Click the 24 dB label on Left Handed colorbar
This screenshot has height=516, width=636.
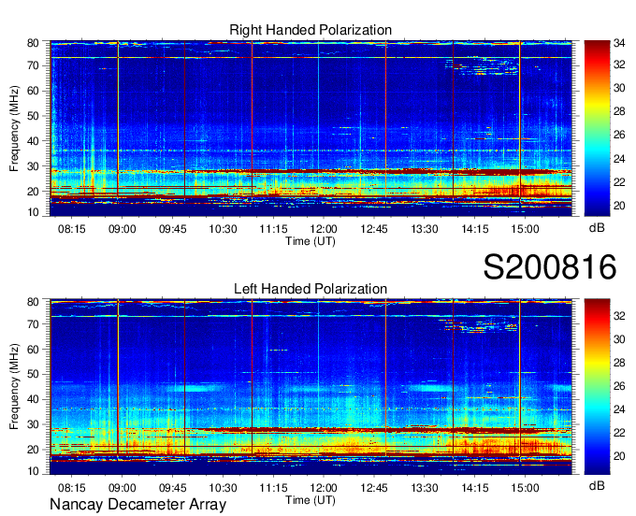coord(619,409)
